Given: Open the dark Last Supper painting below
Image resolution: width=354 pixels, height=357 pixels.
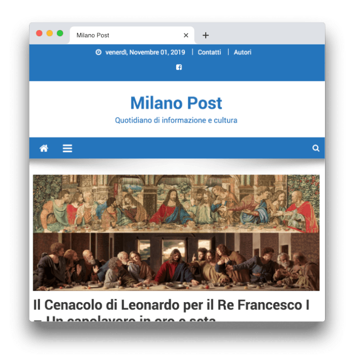Looking at the screenshot, I should click(x=176, y=262).
